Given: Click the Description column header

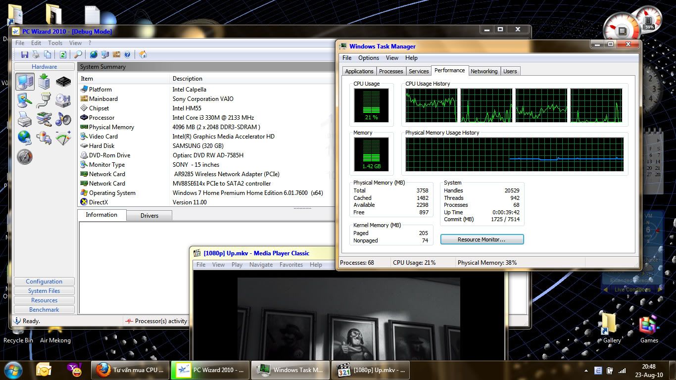Looking at the screenshot, I should click(252, 79).
